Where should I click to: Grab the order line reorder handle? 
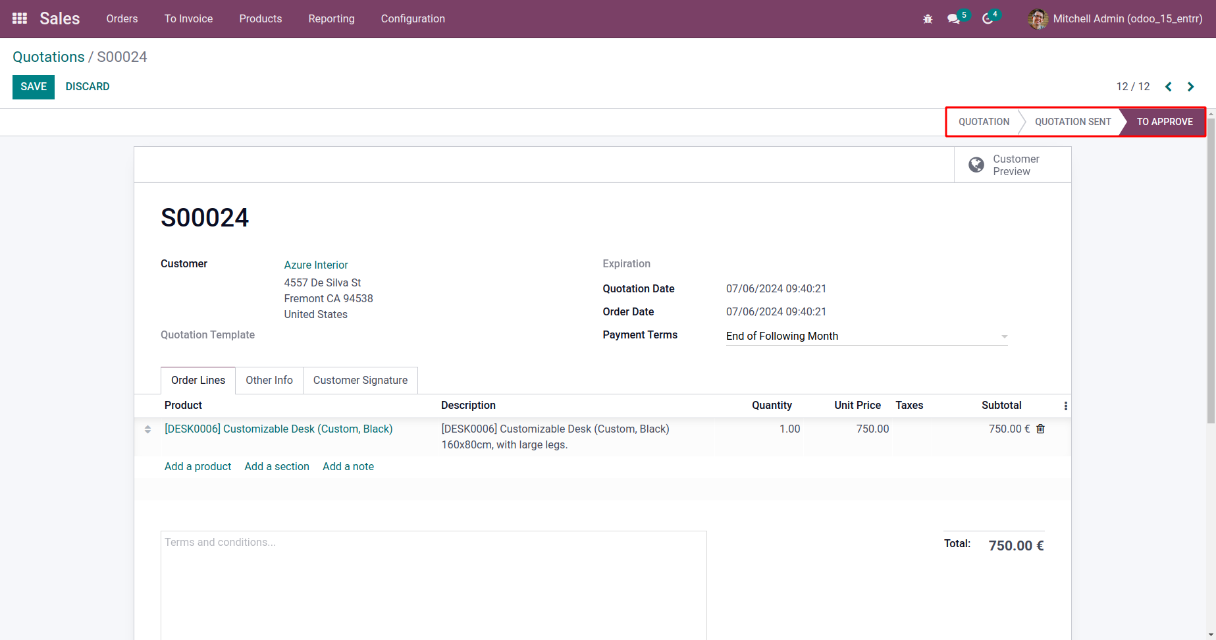(147, 429)
